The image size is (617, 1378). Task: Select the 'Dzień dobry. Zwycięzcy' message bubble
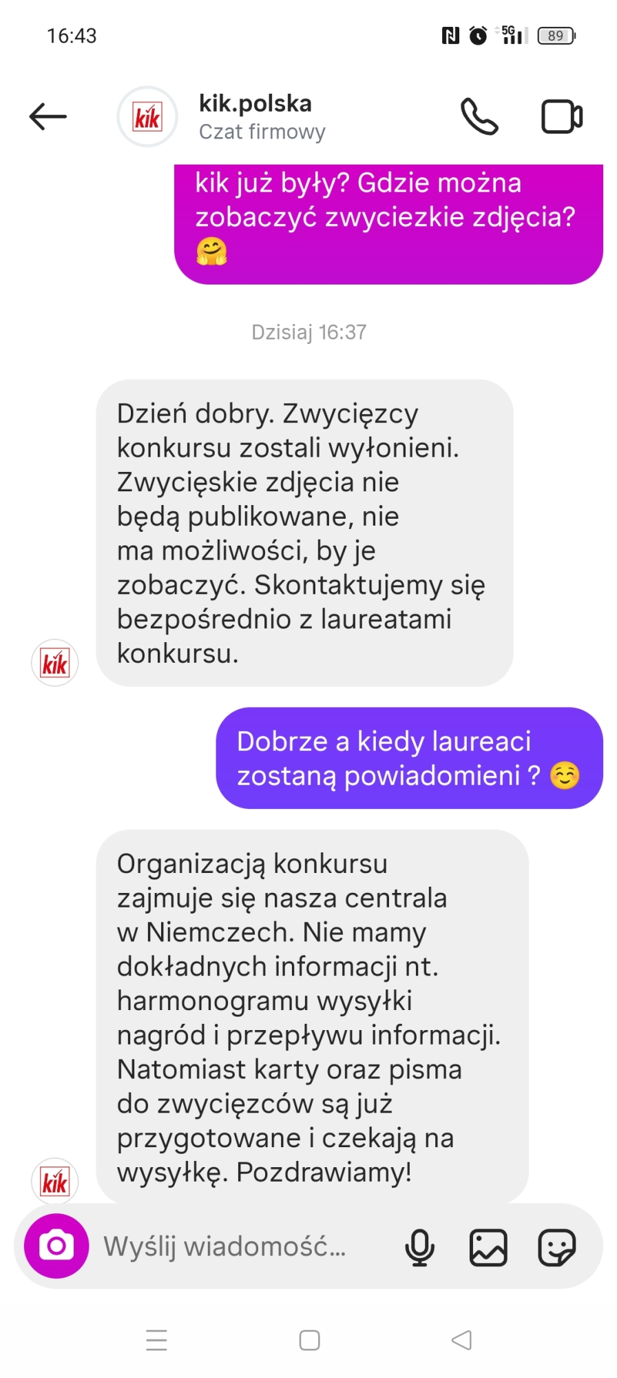click(x=304, y=533)
